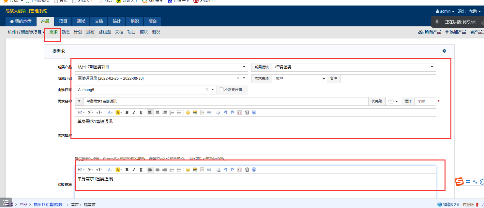Open help icon in 需求描述 editor toolbar
This screenshot has width=484, height=208.
(254, 112)
